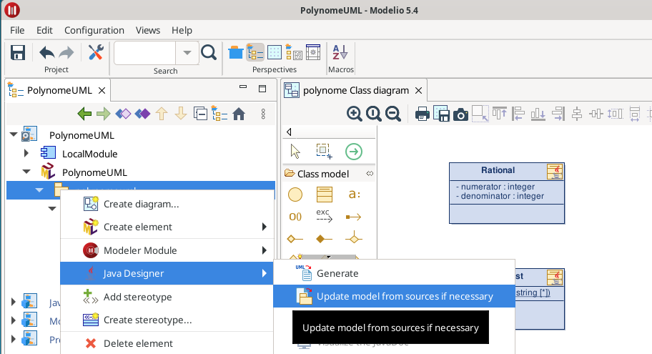Undo the last action
Viewport: 652px width, 354px height.
46,53
